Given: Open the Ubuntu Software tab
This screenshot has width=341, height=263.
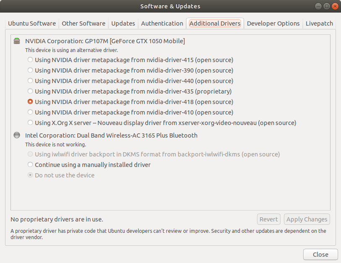Looking at the screenshot, I should (x=32, y=23).
